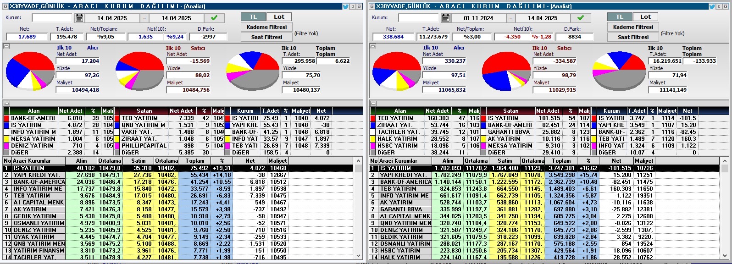Sort by Satim column in left window

[x=138, y=161]
